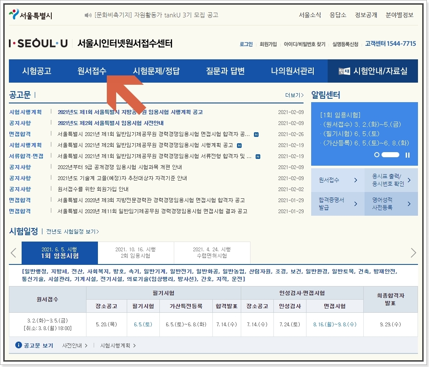This screenshot has height=367, width=429.
Task: Open 기술계 고졸(예정)자 추천대상자 자격기준 안내
Action: pos(122,178)
